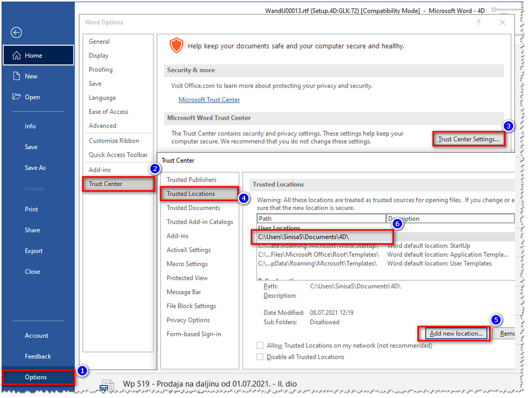Open Wp 519 - Prodaja na daljinu document
The height and width of the screenshot is (398, 529).
pos(209,384)
